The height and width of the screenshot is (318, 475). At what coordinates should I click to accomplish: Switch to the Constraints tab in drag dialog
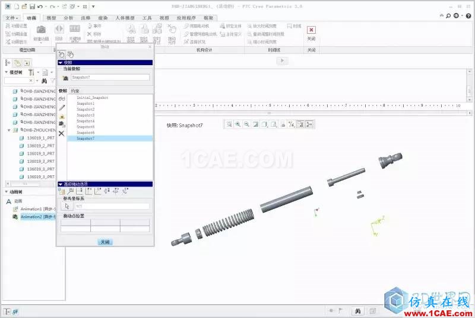coord(75,91)
